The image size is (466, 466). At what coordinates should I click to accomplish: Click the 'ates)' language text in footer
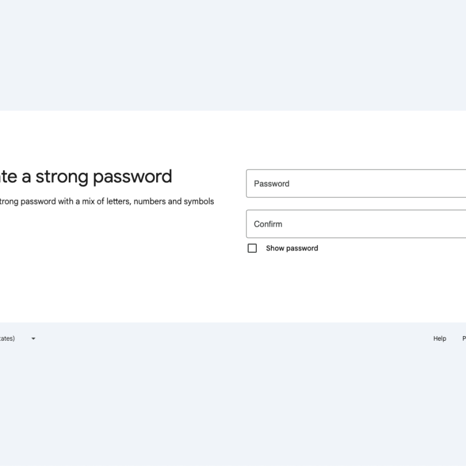click(7, 338)
